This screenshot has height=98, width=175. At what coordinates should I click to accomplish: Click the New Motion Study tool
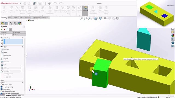click(68, 10)
